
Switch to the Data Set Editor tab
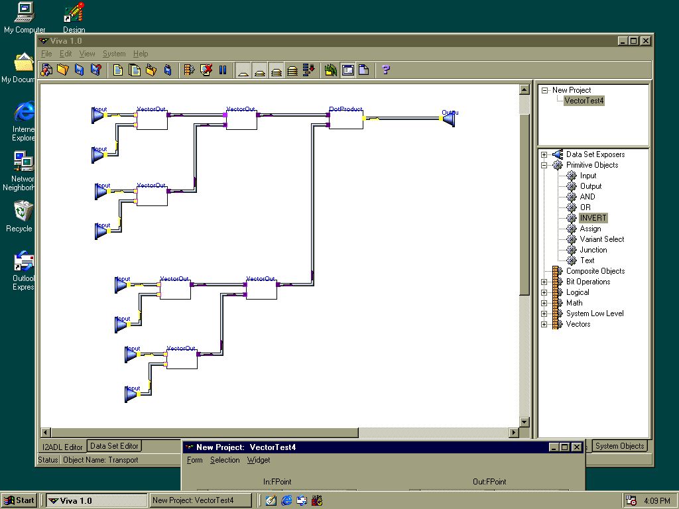point(115,446)
